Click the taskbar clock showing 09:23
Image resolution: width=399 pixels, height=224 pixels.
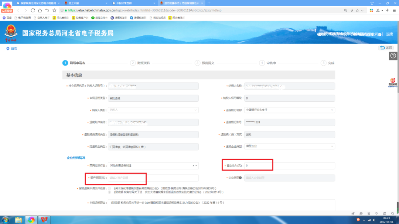pyautogui.click(x=386, y=220)
